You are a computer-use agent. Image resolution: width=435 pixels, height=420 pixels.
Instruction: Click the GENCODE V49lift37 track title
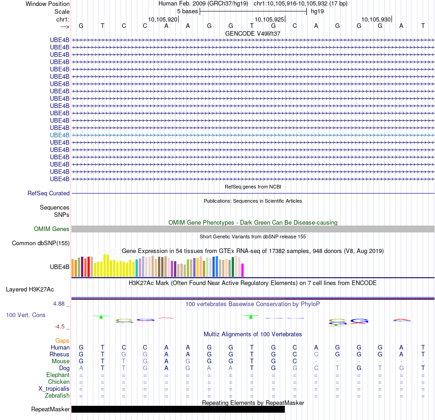(x=253, y=33)
